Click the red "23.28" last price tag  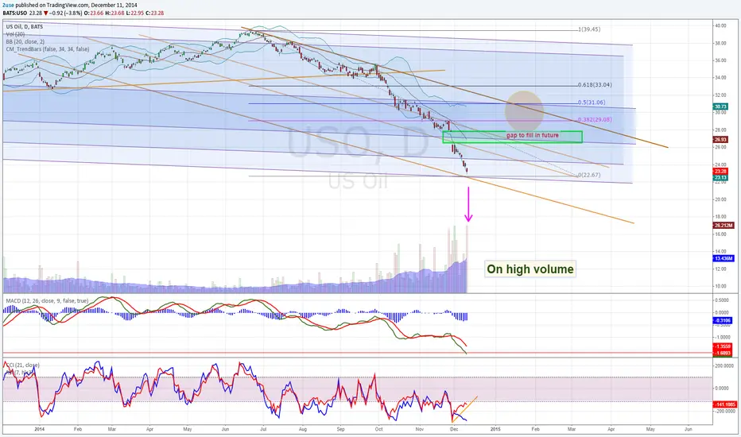tap(721, 172)
